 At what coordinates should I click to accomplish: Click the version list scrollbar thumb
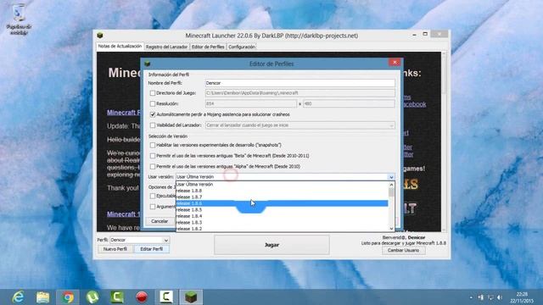[x=391, y=192]
